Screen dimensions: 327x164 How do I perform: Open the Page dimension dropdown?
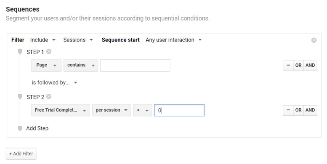[x=46, y=65]
